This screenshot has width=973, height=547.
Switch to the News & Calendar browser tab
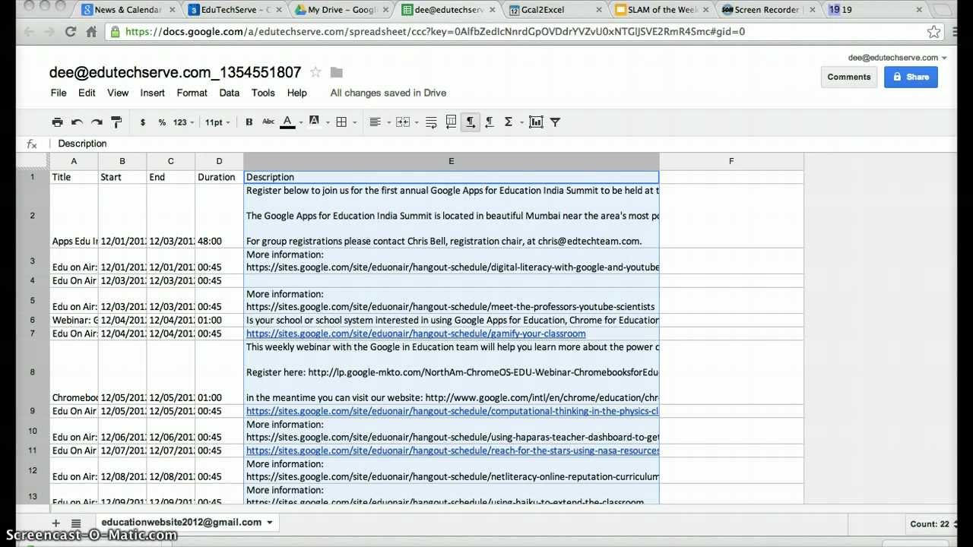(128, 10)
